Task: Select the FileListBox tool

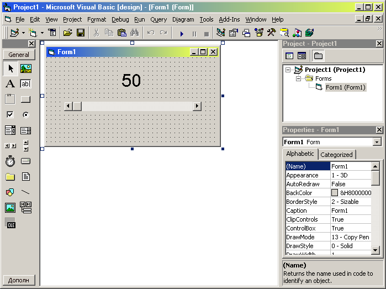Action: tap(25, 177)
